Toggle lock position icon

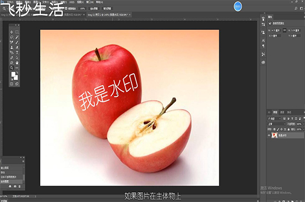[282, 130]
